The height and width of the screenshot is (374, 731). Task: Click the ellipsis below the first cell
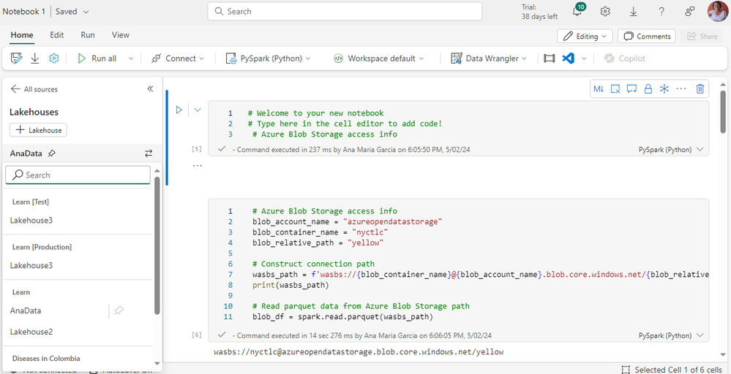[x=198, y=166]
